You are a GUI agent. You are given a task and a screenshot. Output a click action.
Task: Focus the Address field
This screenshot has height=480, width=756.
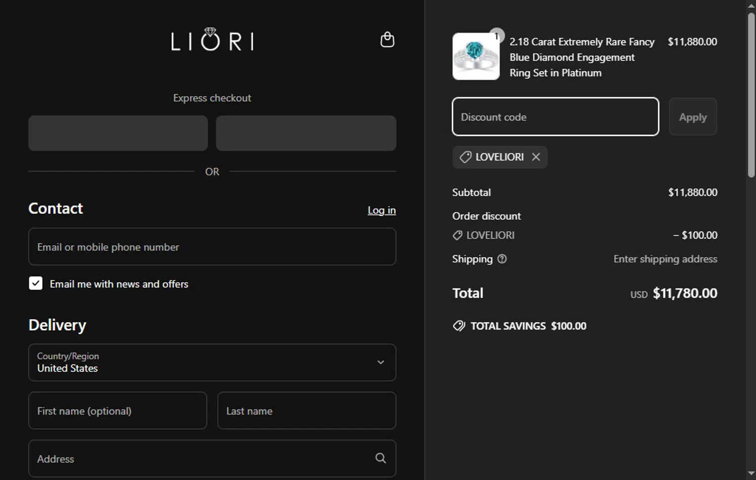(x=212, y=459)
